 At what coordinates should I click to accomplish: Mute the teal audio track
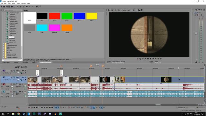pyautogui.click(x=20, y=92)
